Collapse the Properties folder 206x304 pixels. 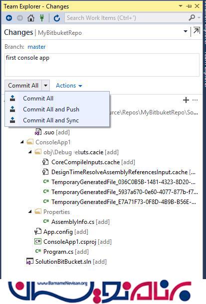pos(30,212)
